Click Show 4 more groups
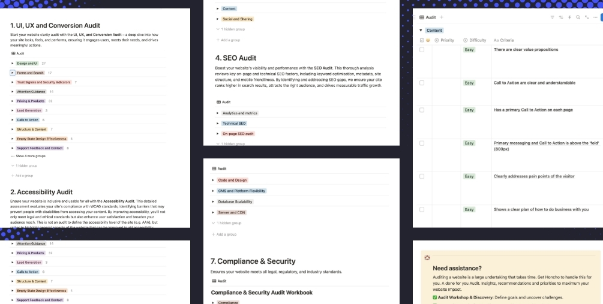603x304 pixels. point(31,156)
